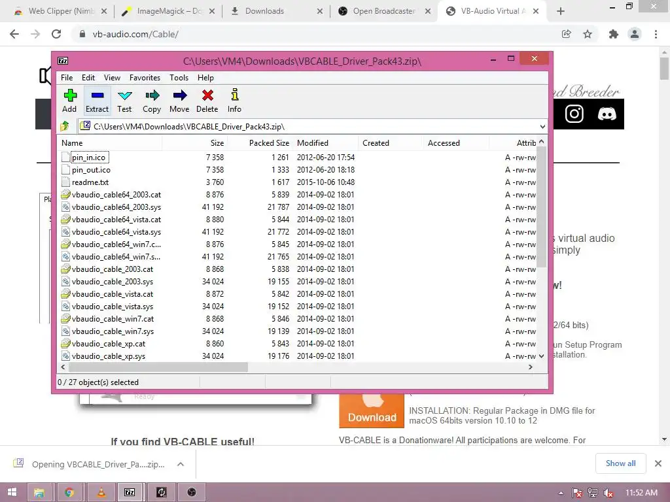Image resolution: width=670 pixels, height=502 pixels.
Task: Click the 7-Zip horizontal scrollbar thumb
Action: click(x=158, y=367)
